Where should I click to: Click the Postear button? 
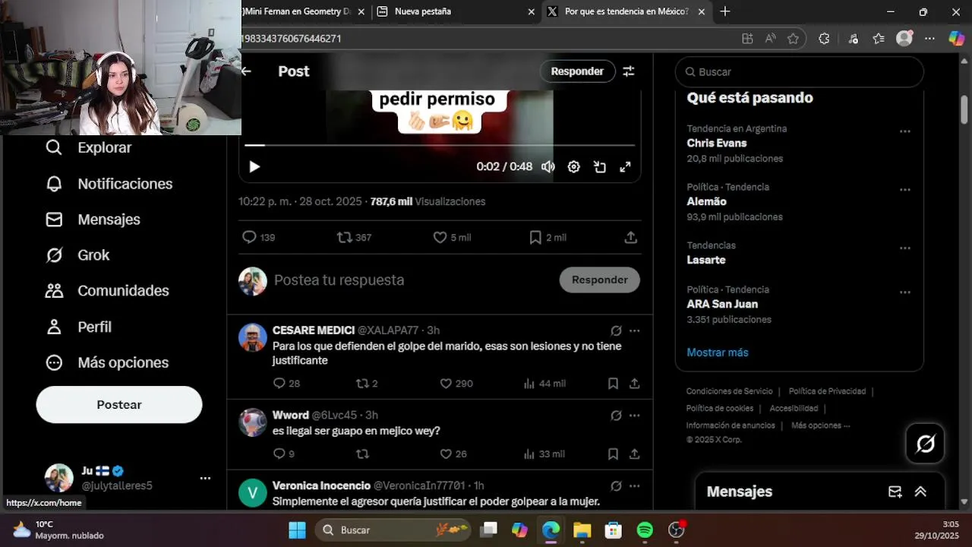coord(119,404)
